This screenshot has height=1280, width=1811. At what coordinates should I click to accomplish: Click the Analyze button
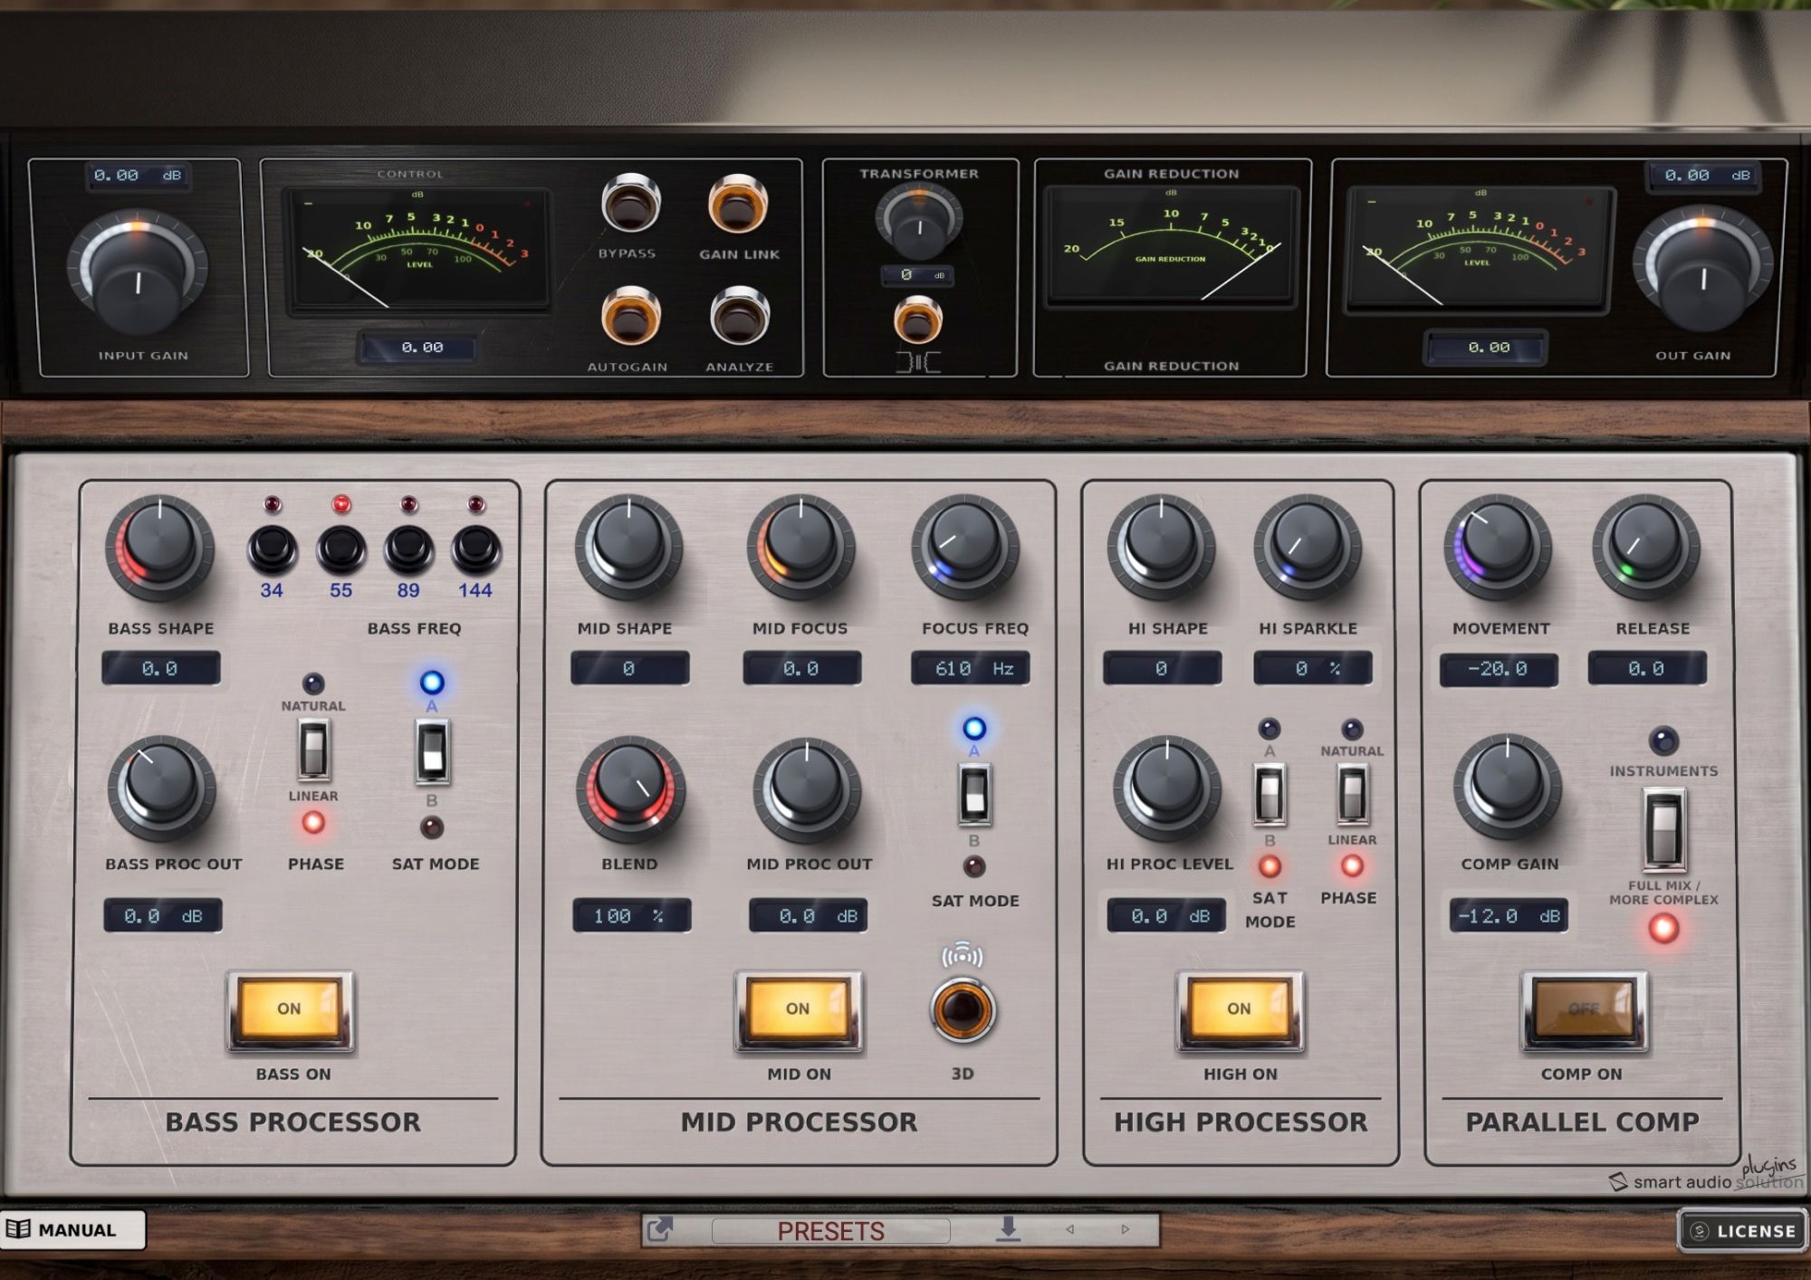[739, 317]
